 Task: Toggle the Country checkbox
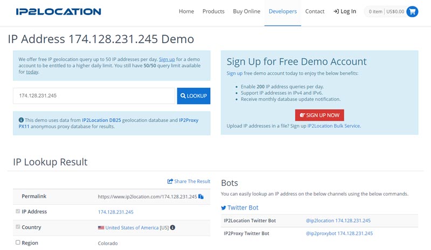point(18,227)
